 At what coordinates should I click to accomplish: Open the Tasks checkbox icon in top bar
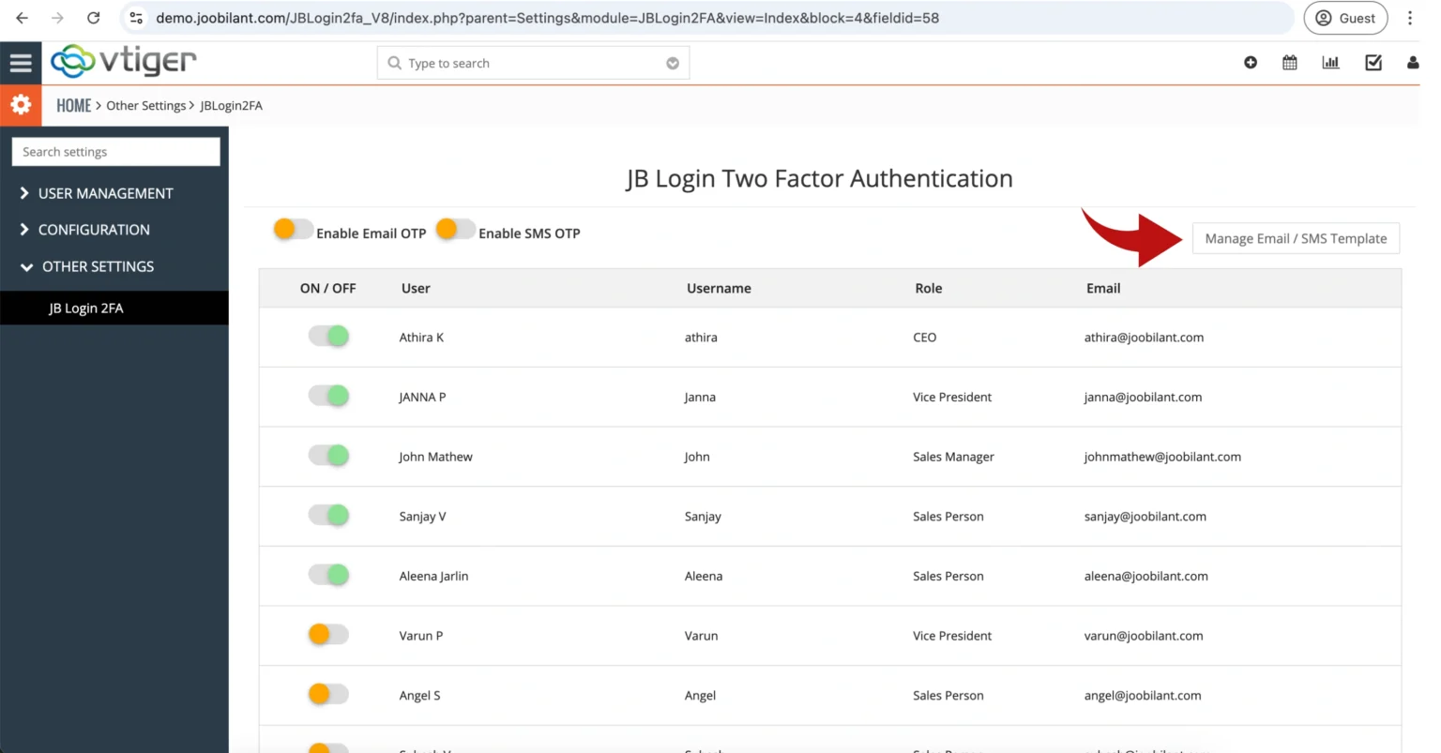pyautogui.click(x=1373, y=62)
